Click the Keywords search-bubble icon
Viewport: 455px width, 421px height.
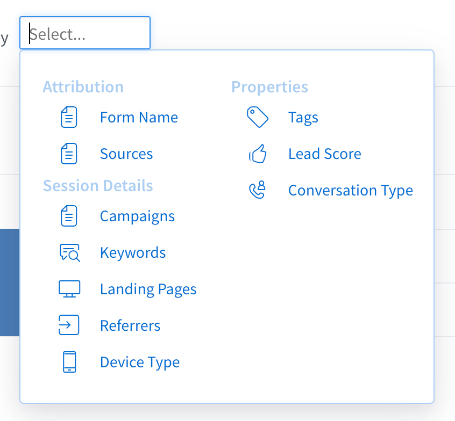(69, 253)
